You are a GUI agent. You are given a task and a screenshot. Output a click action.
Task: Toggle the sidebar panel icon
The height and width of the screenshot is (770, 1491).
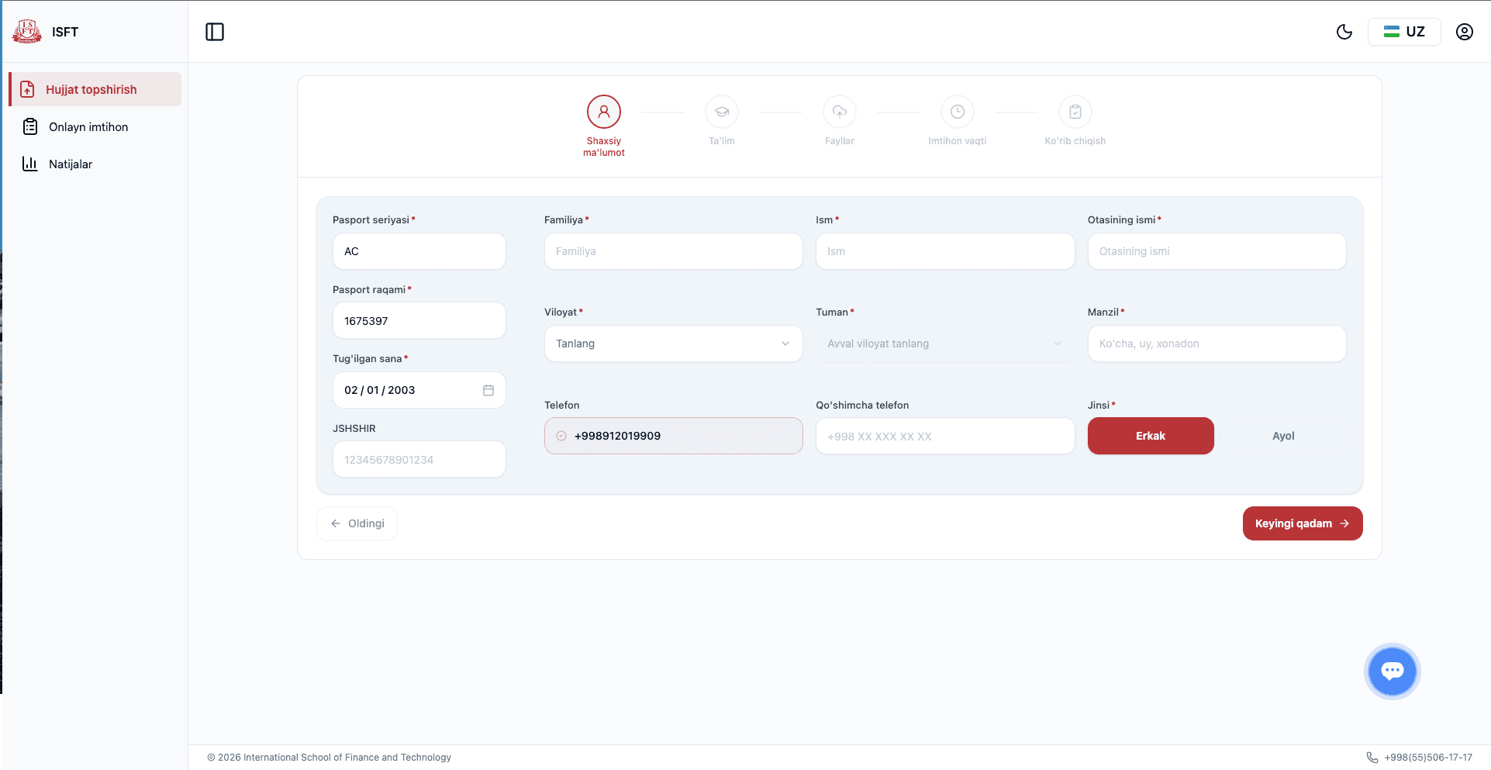click(x=215, y=32)
